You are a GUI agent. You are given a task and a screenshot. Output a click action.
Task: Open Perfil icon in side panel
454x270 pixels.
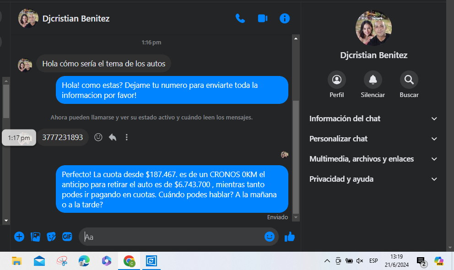point(337,80)
